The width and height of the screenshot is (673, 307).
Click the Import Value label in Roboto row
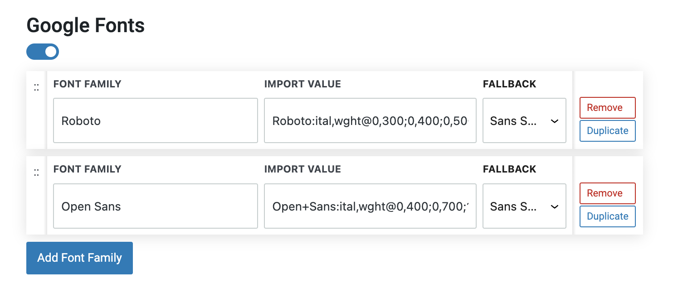[302, 84]
